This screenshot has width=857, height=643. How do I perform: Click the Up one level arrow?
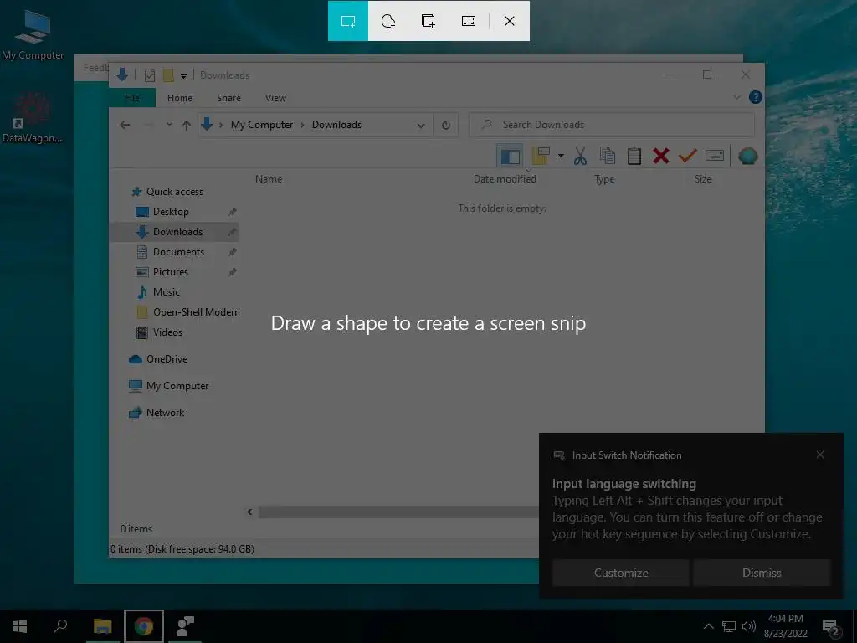(187, 126)
